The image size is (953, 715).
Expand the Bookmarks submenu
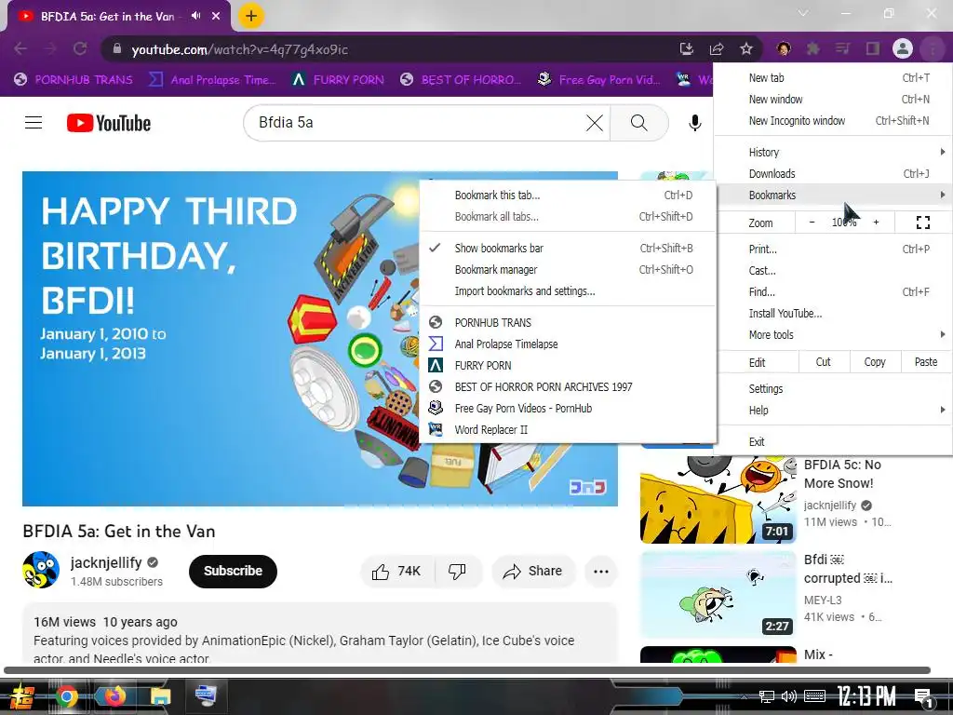pyautogui.click(x=833, y=195)
